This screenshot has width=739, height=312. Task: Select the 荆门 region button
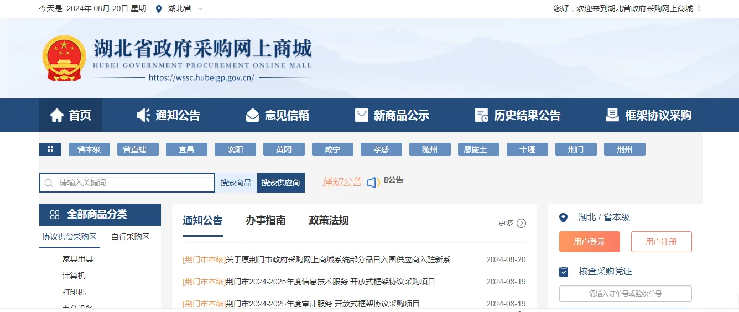[x=576, y=149]
